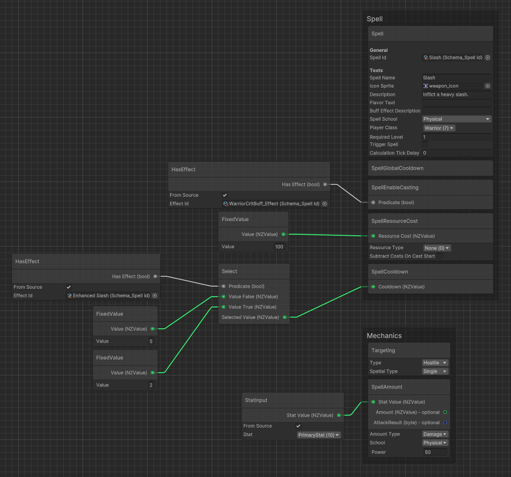
Task: Select the Stat Value (NZValue) output port
Action: pos(339,415)
